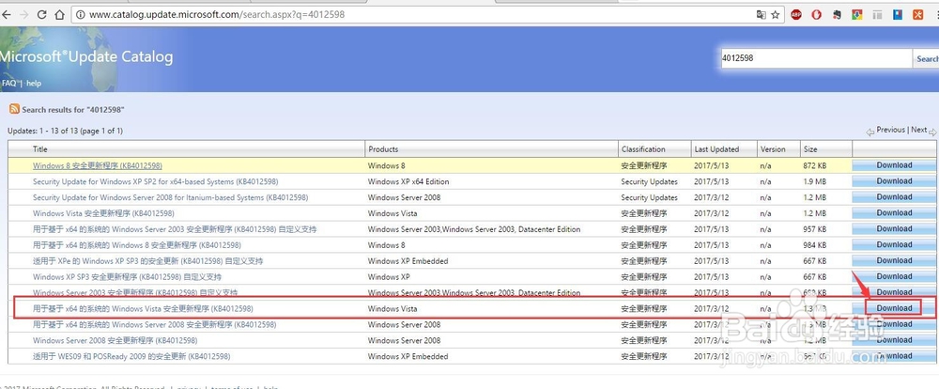
Task: Click the catalog search box containing 4012598
Action: coord(816,58)
